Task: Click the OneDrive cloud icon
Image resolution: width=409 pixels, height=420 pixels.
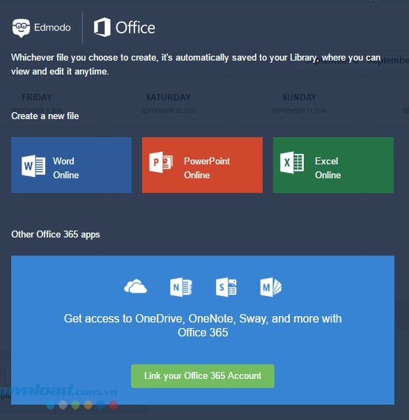Action: 136,286
